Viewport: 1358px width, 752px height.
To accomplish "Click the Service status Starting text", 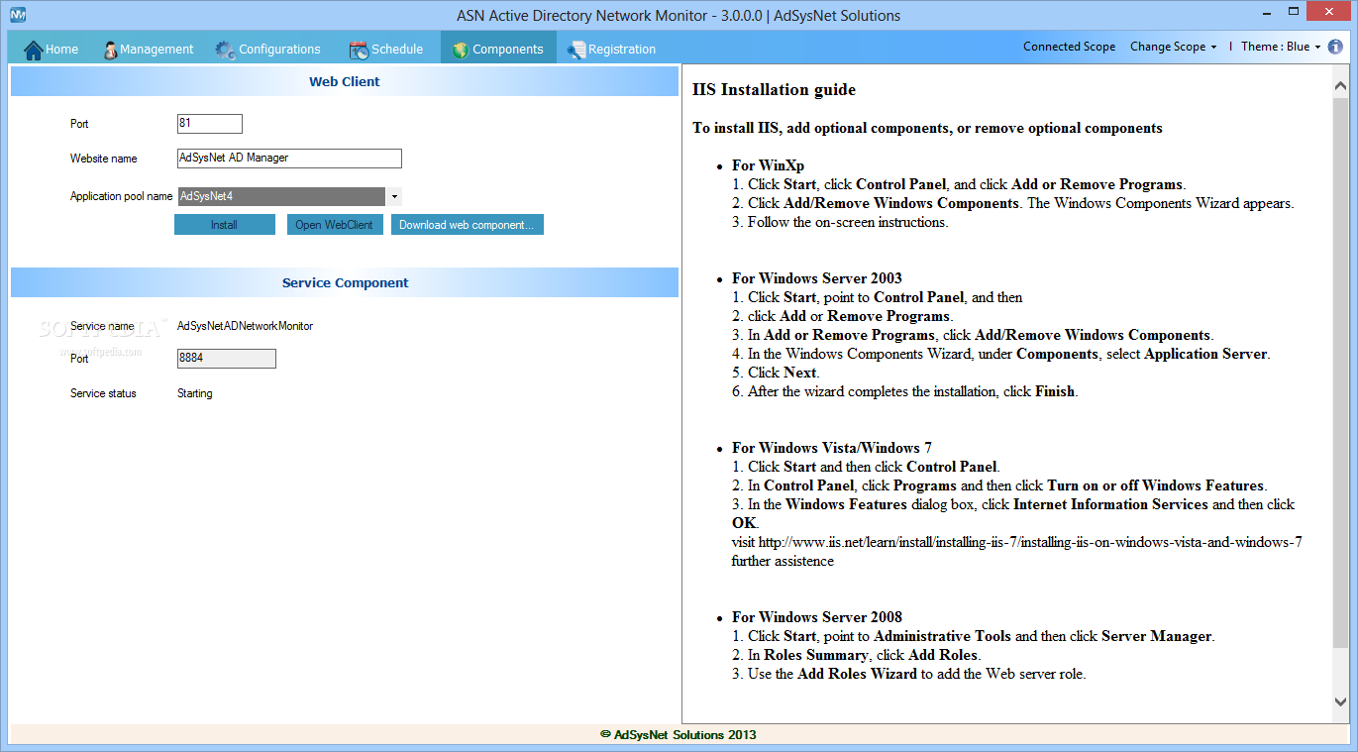I will click(195, 393).
